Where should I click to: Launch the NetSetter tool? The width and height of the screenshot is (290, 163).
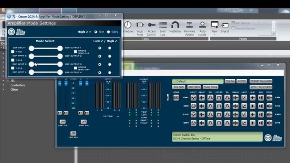coord(175,27)
